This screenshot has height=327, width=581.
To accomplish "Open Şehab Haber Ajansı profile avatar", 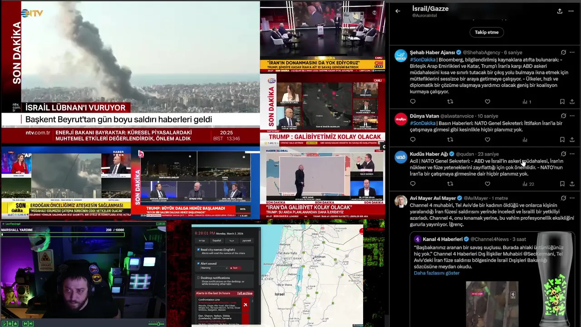I will click(401, 56).
